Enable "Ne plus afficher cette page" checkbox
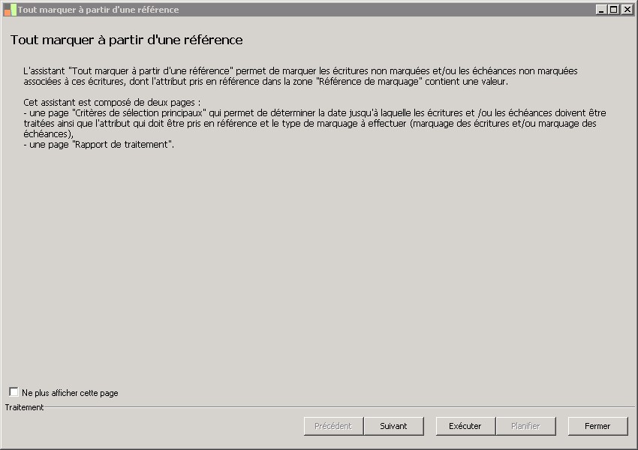The height and width of the screenshot is (450, 638). click(14, 392)
